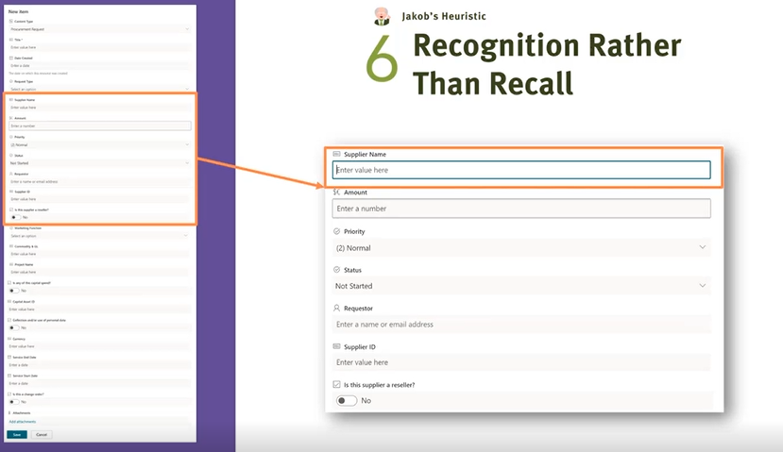Screen dimensions: 783x452
Task: Click the checkbox icon beside enlarged reseller question
Action: pyautogui.click(x=336, y=385)
